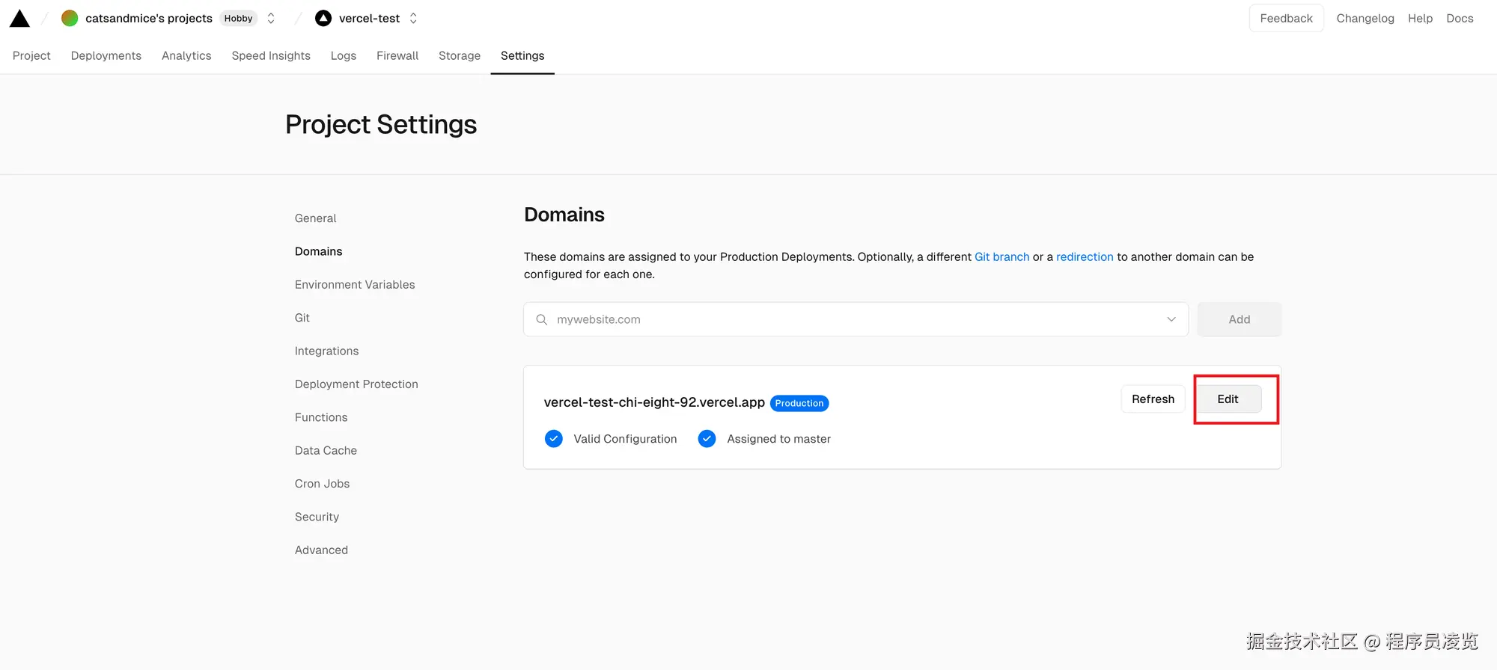Viewport: 1497px width, 670px height.
Task: Open the redirection documentation link
Action: [1085, 256]
